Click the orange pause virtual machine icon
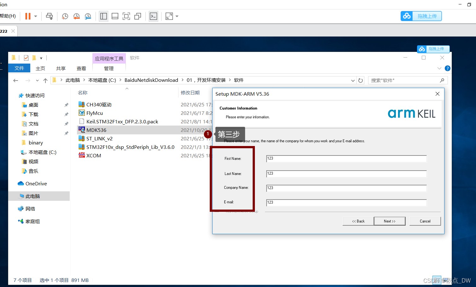 point(28,16)
